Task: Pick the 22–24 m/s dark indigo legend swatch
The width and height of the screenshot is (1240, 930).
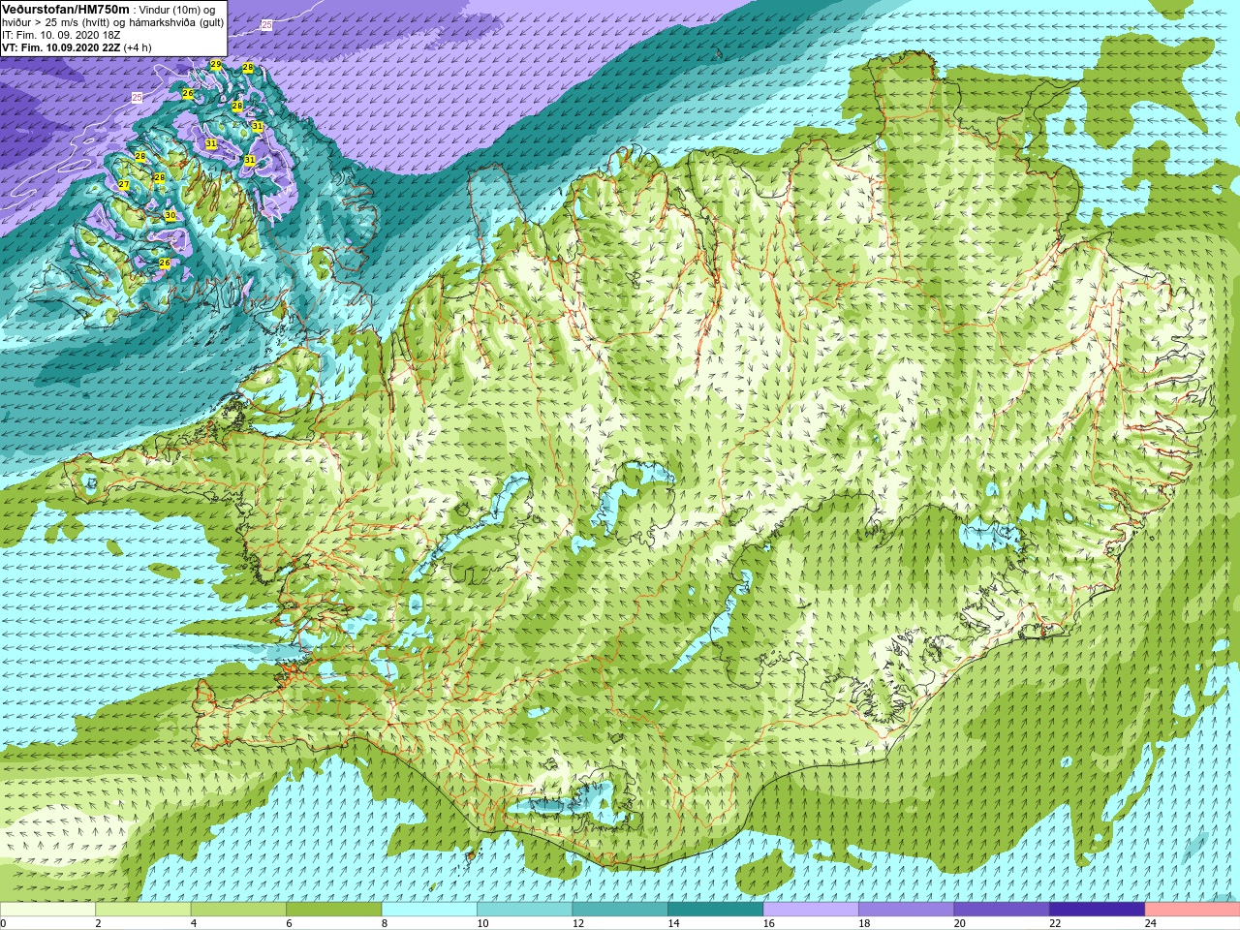Action: click(x=1098, y=910)
